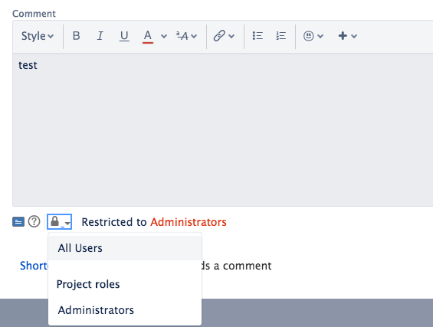Click the Comment field label
This screenshot has height=327, width=433.
pyautogui.click(x=34, y=14)
